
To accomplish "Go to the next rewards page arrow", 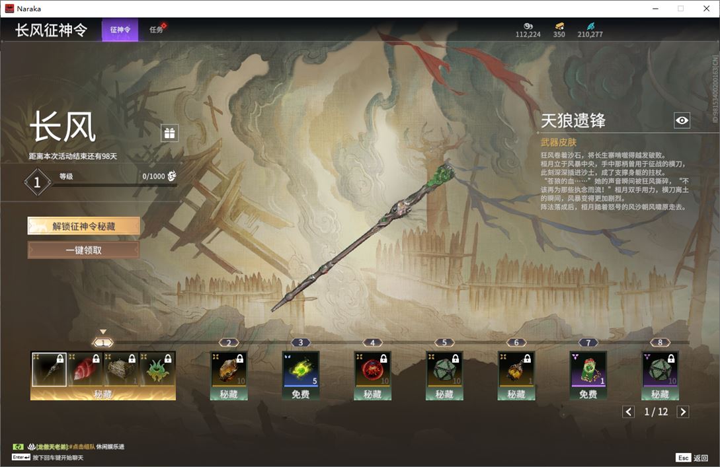I will [x=683, y=412].
